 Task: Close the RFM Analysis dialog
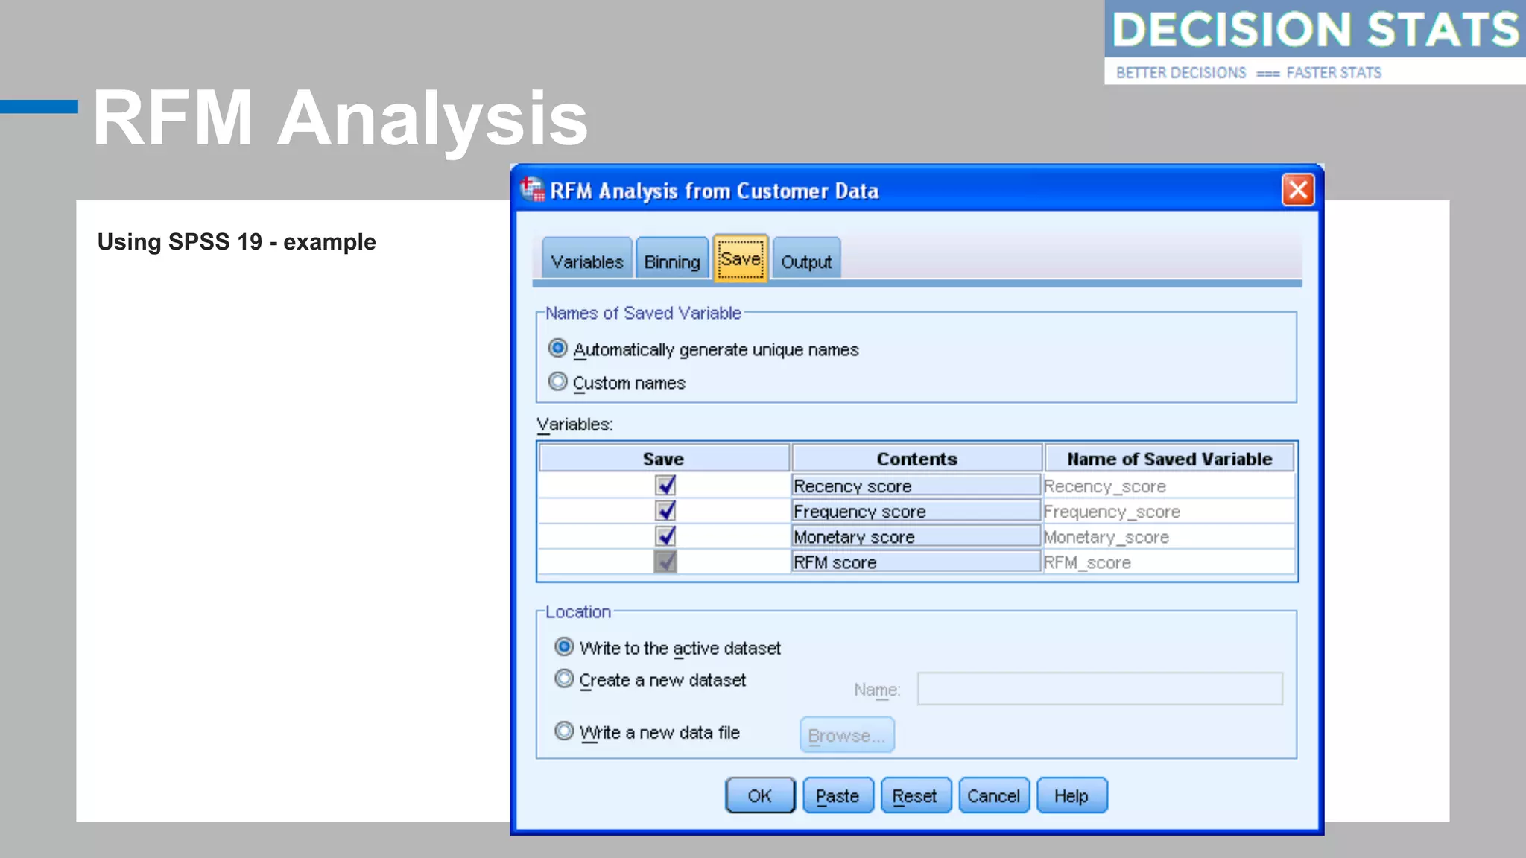[x=1297, y=190]
